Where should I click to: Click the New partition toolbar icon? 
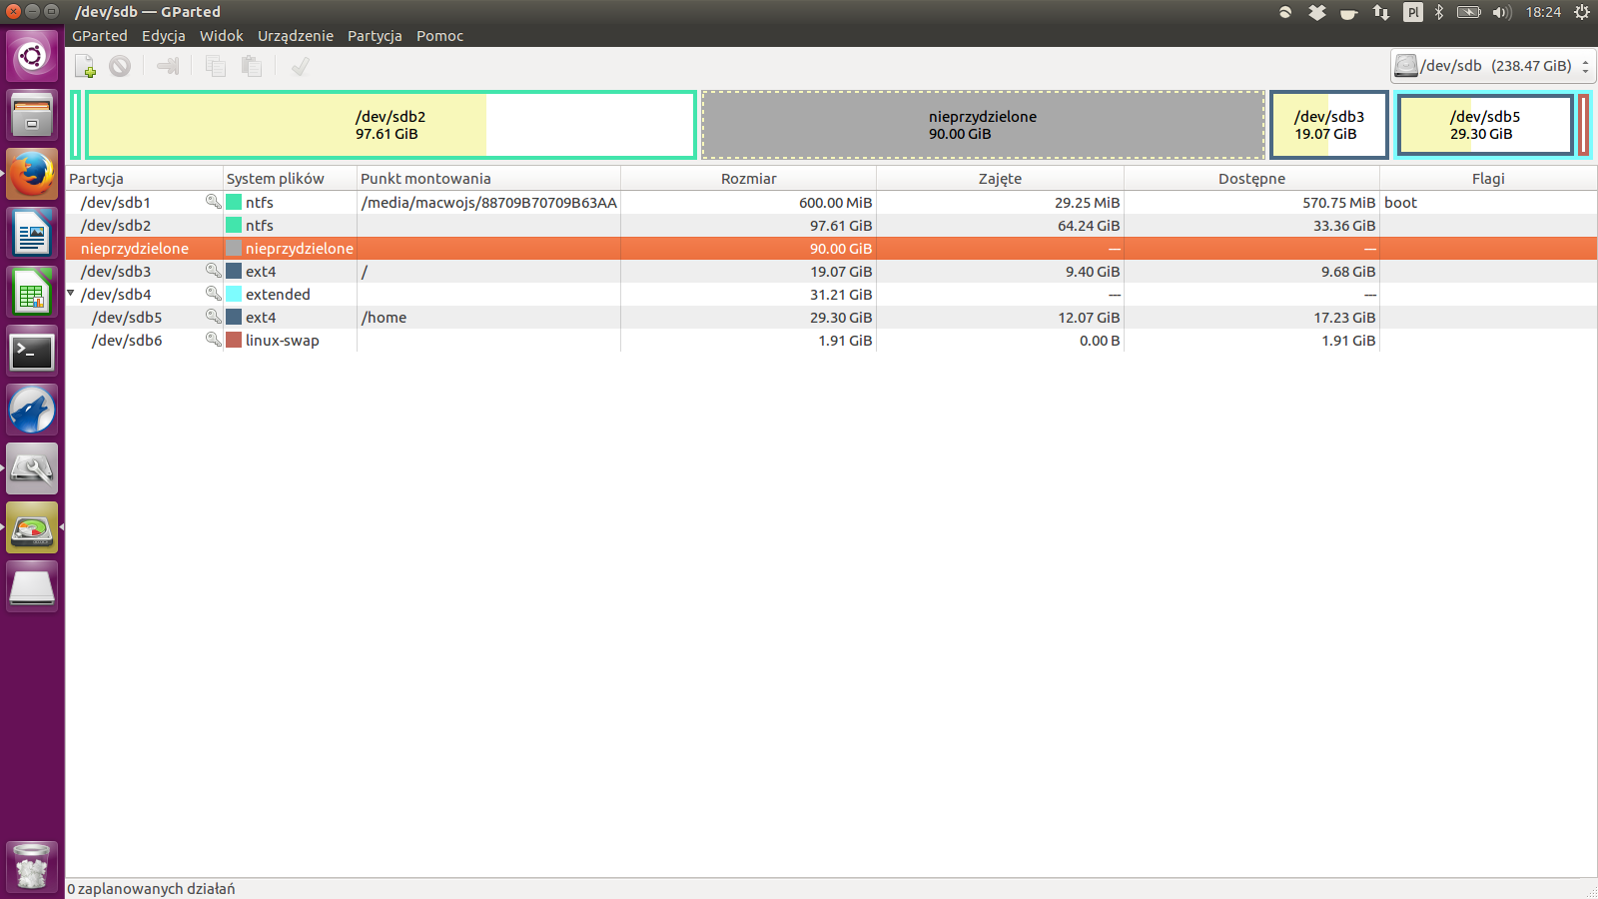coord(85,66)
